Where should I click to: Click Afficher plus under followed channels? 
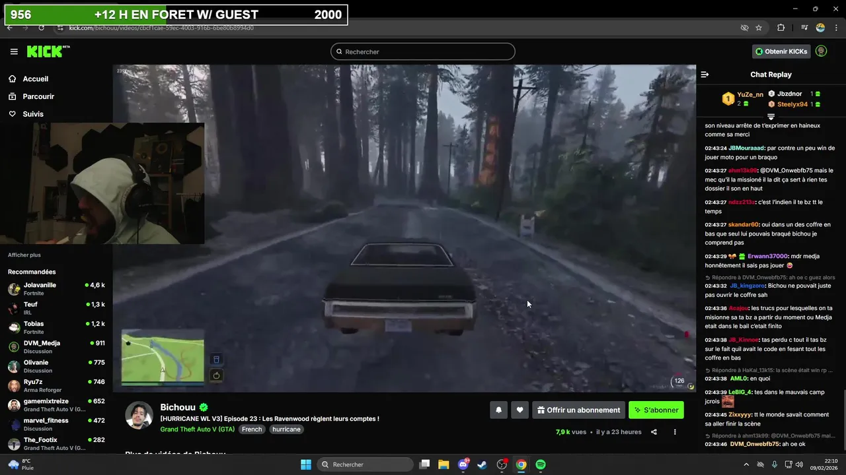[x=24, y=255]
